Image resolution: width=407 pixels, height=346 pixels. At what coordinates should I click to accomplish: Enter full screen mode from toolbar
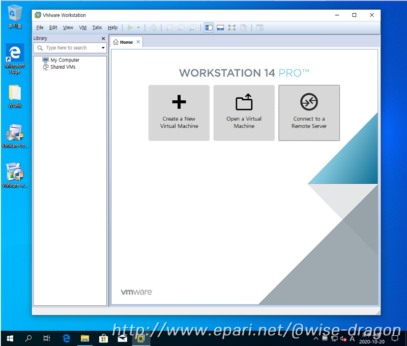(x=232, y=27)
